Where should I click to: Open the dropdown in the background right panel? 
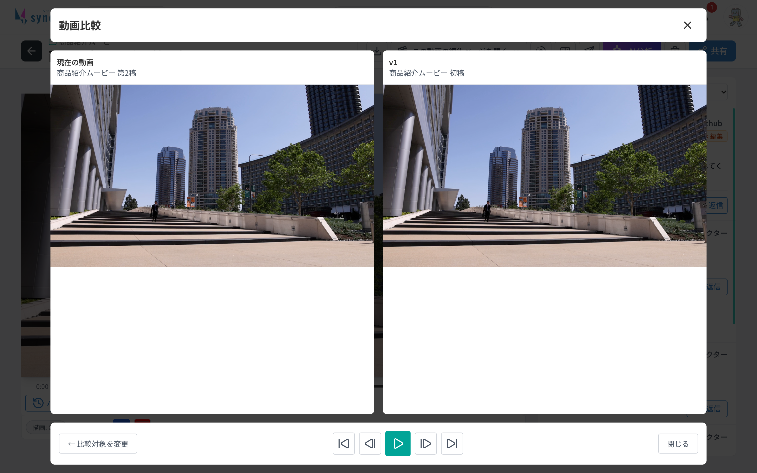click(x=718, y=92)
